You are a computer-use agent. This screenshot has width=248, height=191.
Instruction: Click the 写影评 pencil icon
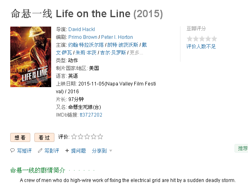[40, 151]
